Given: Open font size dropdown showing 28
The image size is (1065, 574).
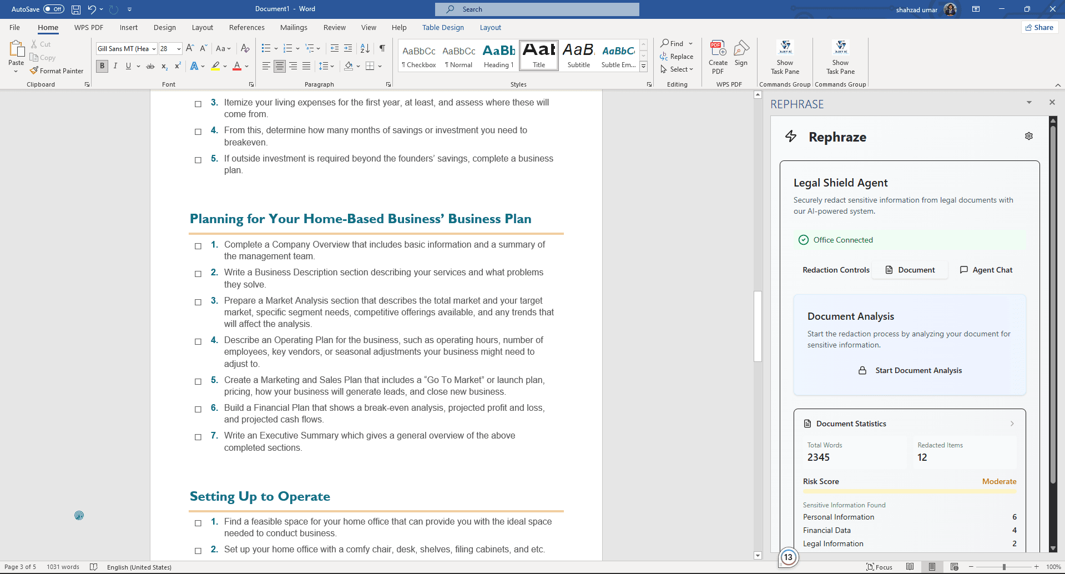Looking at the screenshot, I should (x=179, y=49).
